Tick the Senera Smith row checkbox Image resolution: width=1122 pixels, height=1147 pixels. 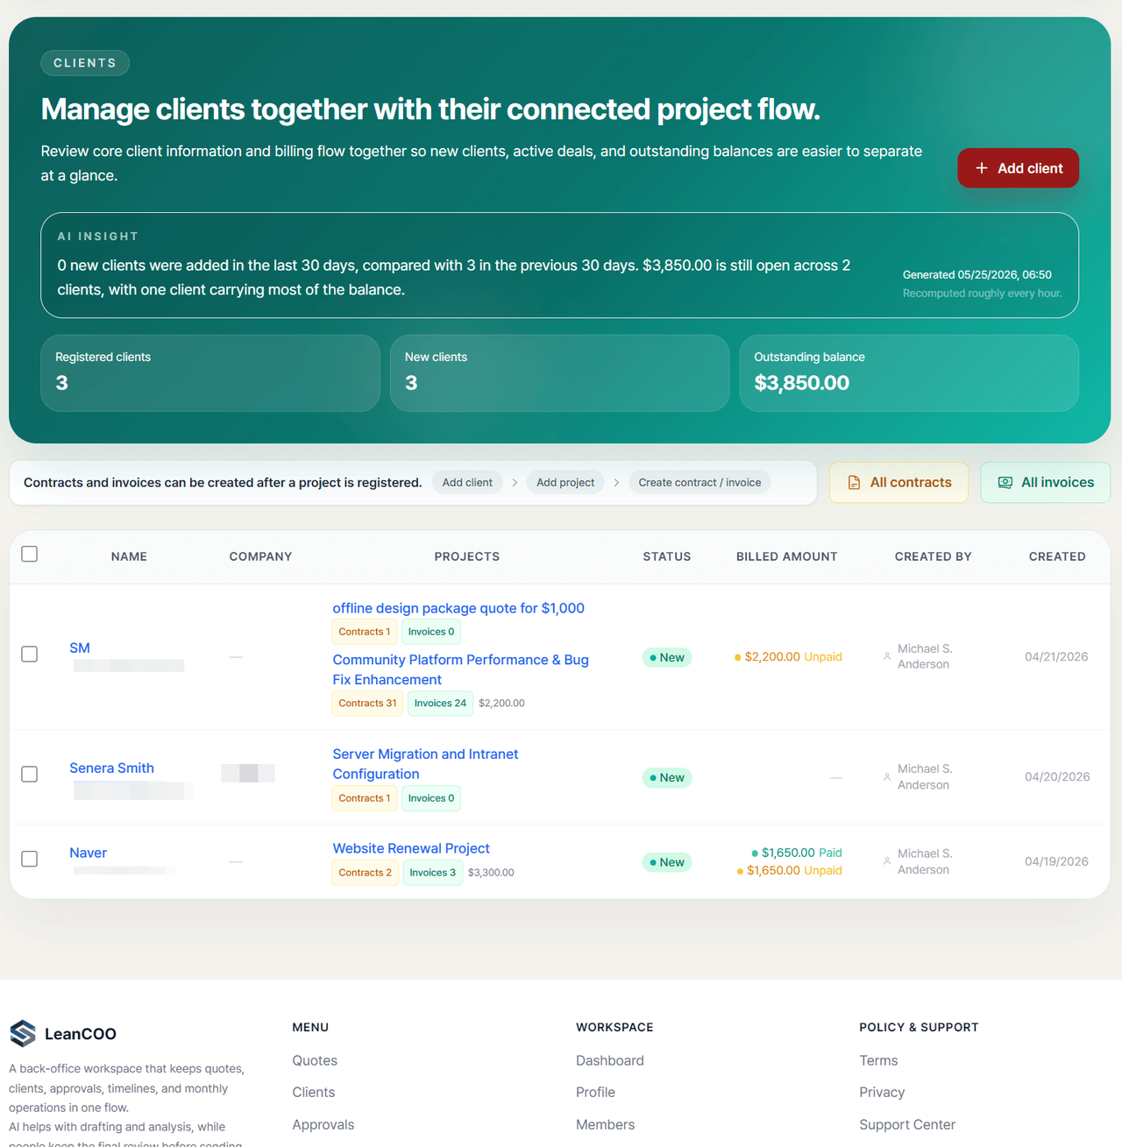30,774
